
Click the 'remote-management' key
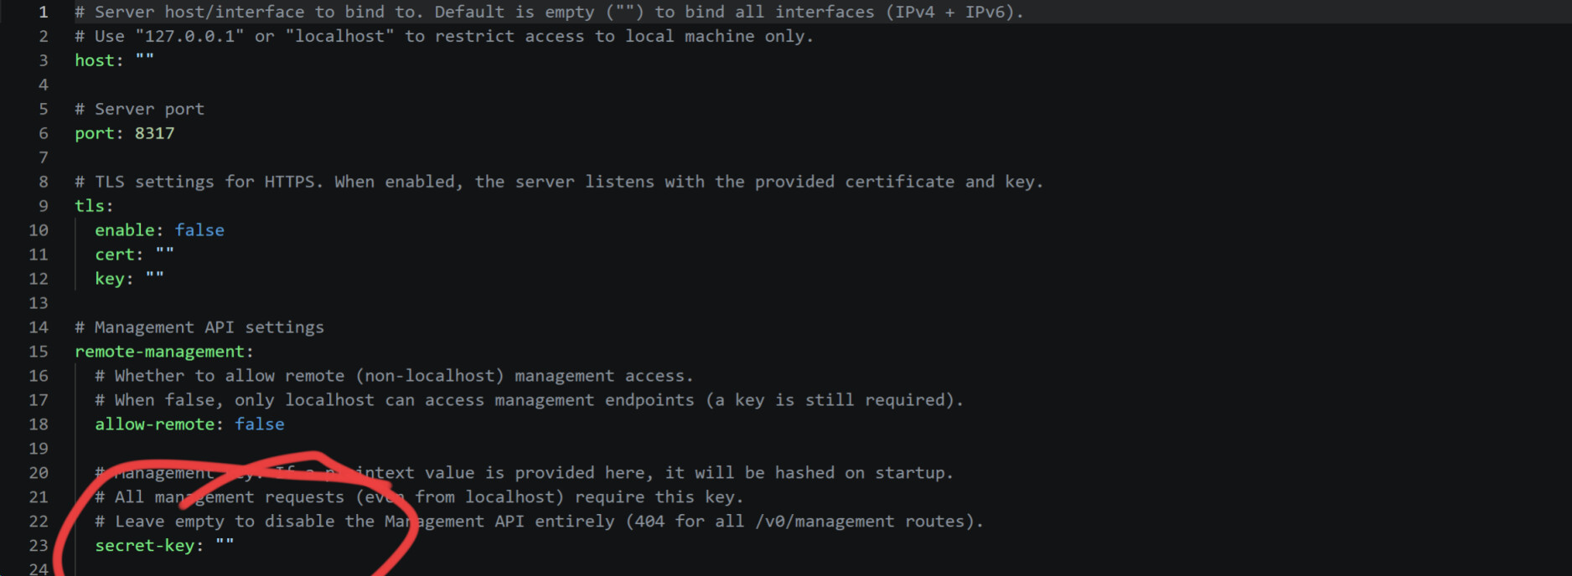[159, 352]
